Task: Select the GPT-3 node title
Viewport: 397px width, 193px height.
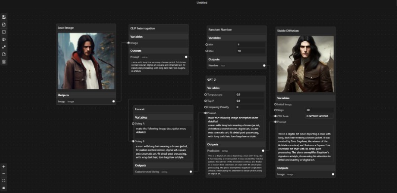Action: click(x=211, y=80)
